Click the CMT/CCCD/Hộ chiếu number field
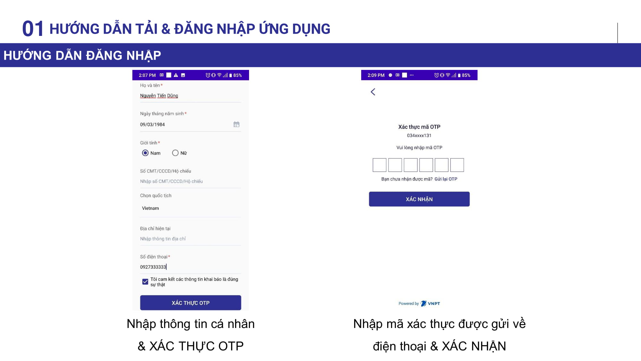 click(x=190, y=181)
